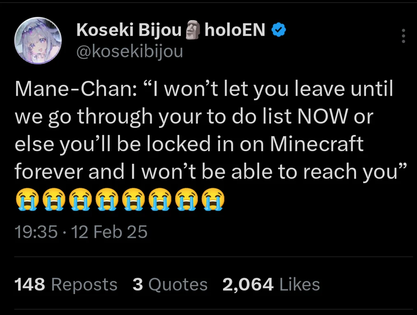Image resolution: width=417 pixels, height=315 pixels.
Task: Show the 2,064 Likes list
Action: pyautogui.click(x=271, y=285)
